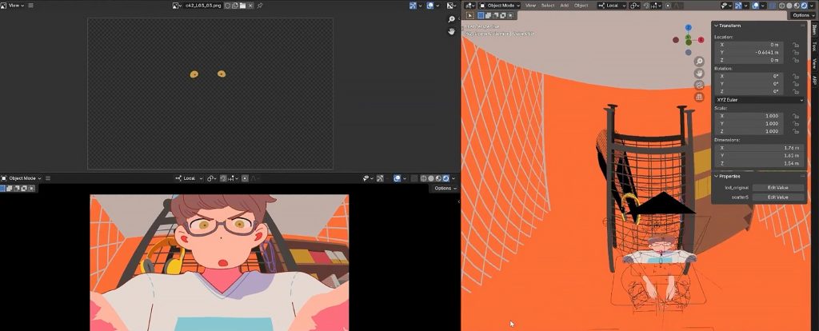Image resolution: width=819 pixels, height=331 pixels.
Task: Click Edit Value for scatter5 property
Action: 777,197
